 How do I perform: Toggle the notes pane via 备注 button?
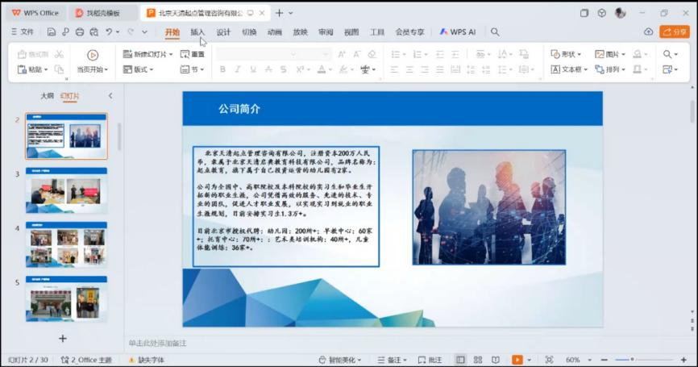coord(390,360)
